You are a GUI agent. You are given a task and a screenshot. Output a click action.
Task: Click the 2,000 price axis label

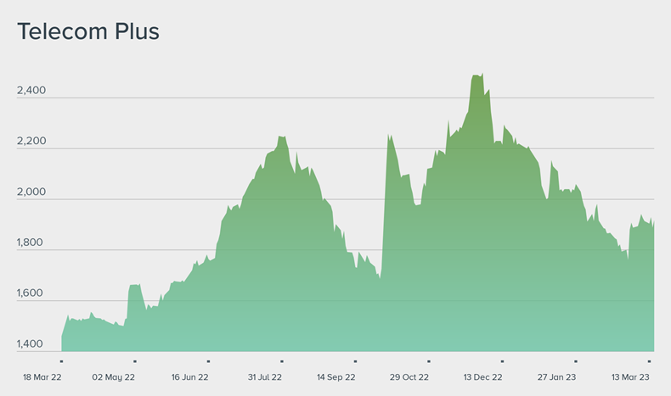click(x=31, y=192)
